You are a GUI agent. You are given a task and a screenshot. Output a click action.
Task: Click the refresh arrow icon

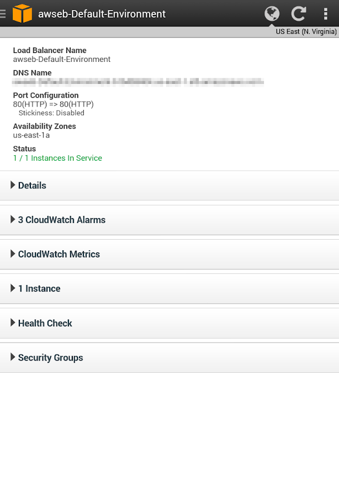(299, 13)
